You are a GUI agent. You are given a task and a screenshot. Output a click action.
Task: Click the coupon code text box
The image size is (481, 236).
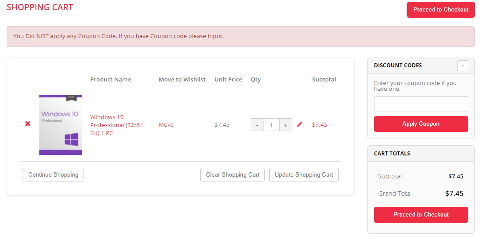(421, 104)
